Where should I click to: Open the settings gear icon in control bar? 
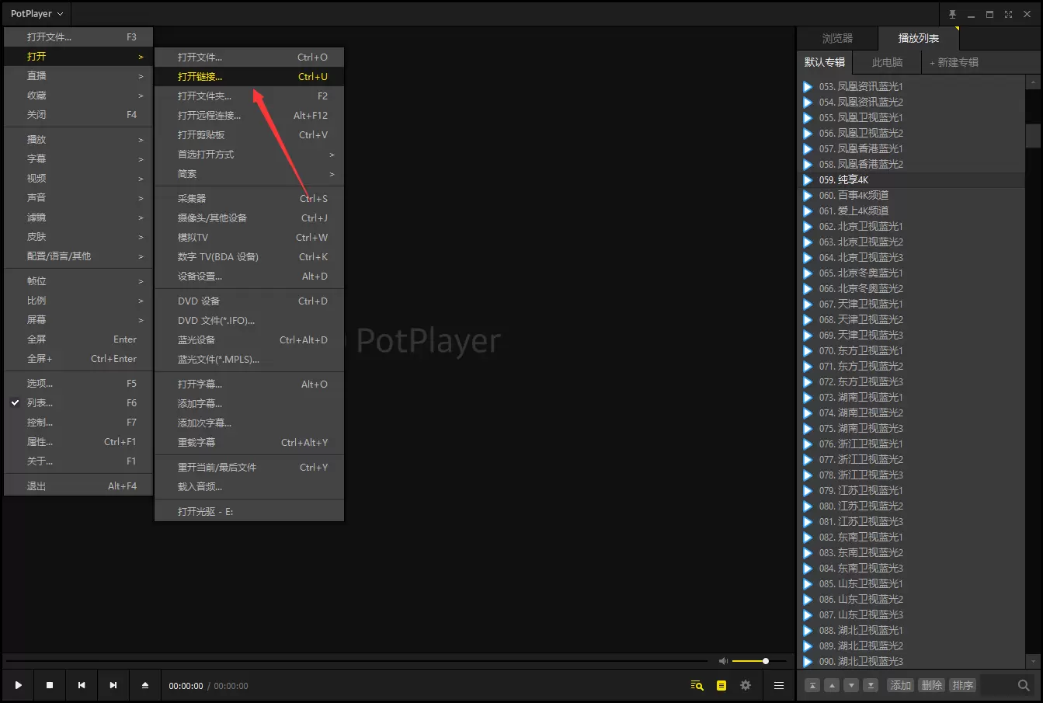click(746, 685)
